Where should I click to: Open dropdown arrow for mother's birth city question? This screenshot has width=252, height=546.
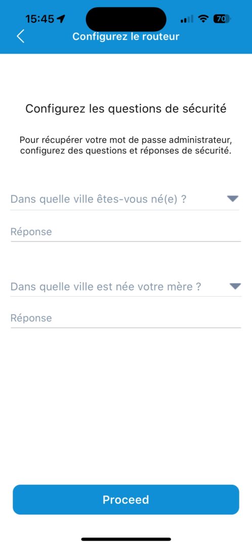235,286
